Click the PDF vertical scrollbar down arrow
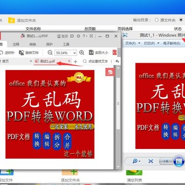Viewport: 185px width, 185px height. (x=118, y=166)
